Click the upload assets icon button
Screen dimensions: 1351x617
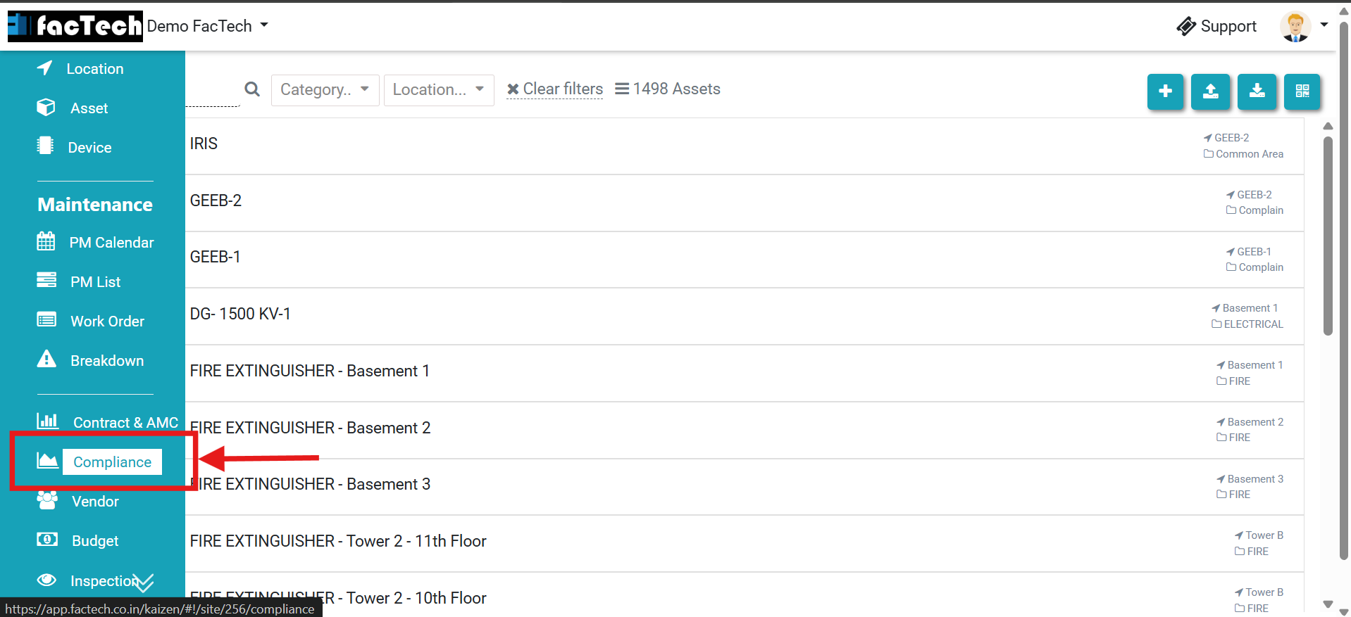(1210, 91)
